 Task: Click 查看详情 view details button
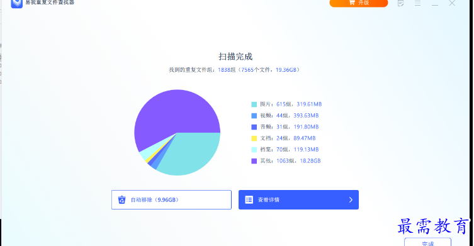298,200
